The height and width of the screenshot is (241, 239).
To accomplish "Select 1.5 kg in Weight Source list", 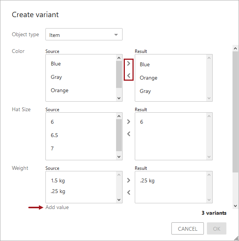I will 58,180.
